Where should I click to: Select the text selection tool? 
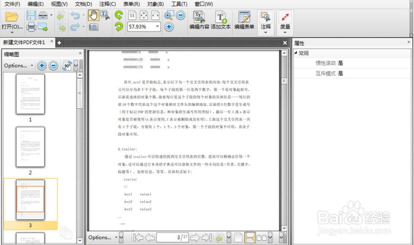tap(105, 15)
